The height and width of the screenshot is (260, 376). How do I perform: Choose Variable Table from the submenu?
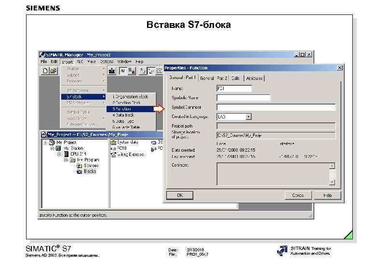(131, 128)
